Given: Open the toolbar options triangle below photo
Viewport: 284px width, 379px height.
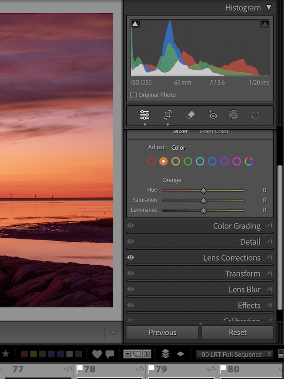Looking at the screenshot, I should pyautogui.click(x=113, y=333).
